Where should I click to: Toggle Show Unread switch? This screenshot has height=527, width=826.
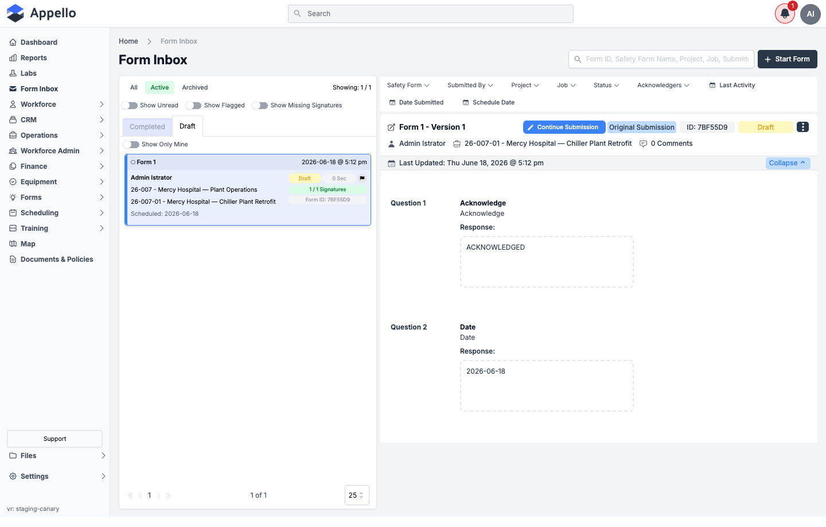[130, 106]
